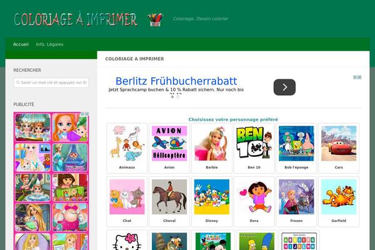Open the Avion Hélicoptère category thumbnail
The width and height of the screenshot is (375, 250).
coord(169,144)
